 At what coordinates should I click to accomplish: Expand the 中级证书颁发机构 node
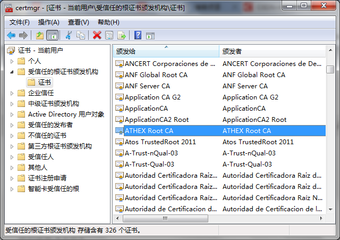coord(12,104)
